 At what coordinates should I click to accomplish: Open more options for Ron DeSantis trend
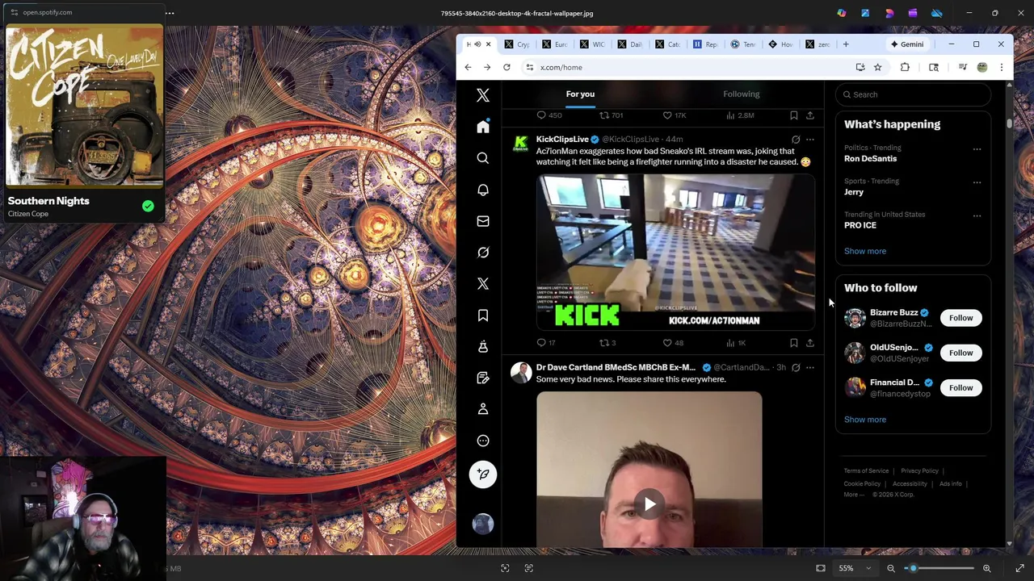coord(977,149)
